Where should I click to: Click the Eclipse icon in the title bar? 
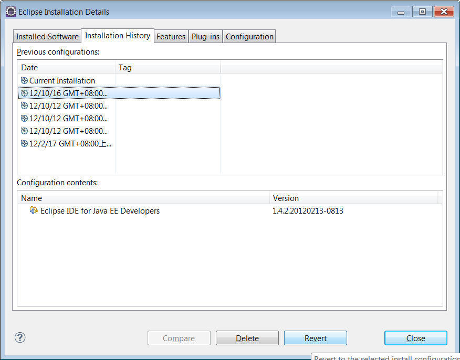click(11, 12)
